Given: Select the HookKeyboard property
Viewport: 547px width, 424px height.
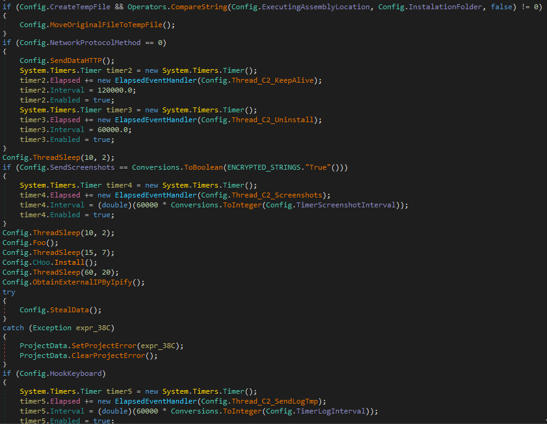Looking at the screenshot, I should [76, 374].
